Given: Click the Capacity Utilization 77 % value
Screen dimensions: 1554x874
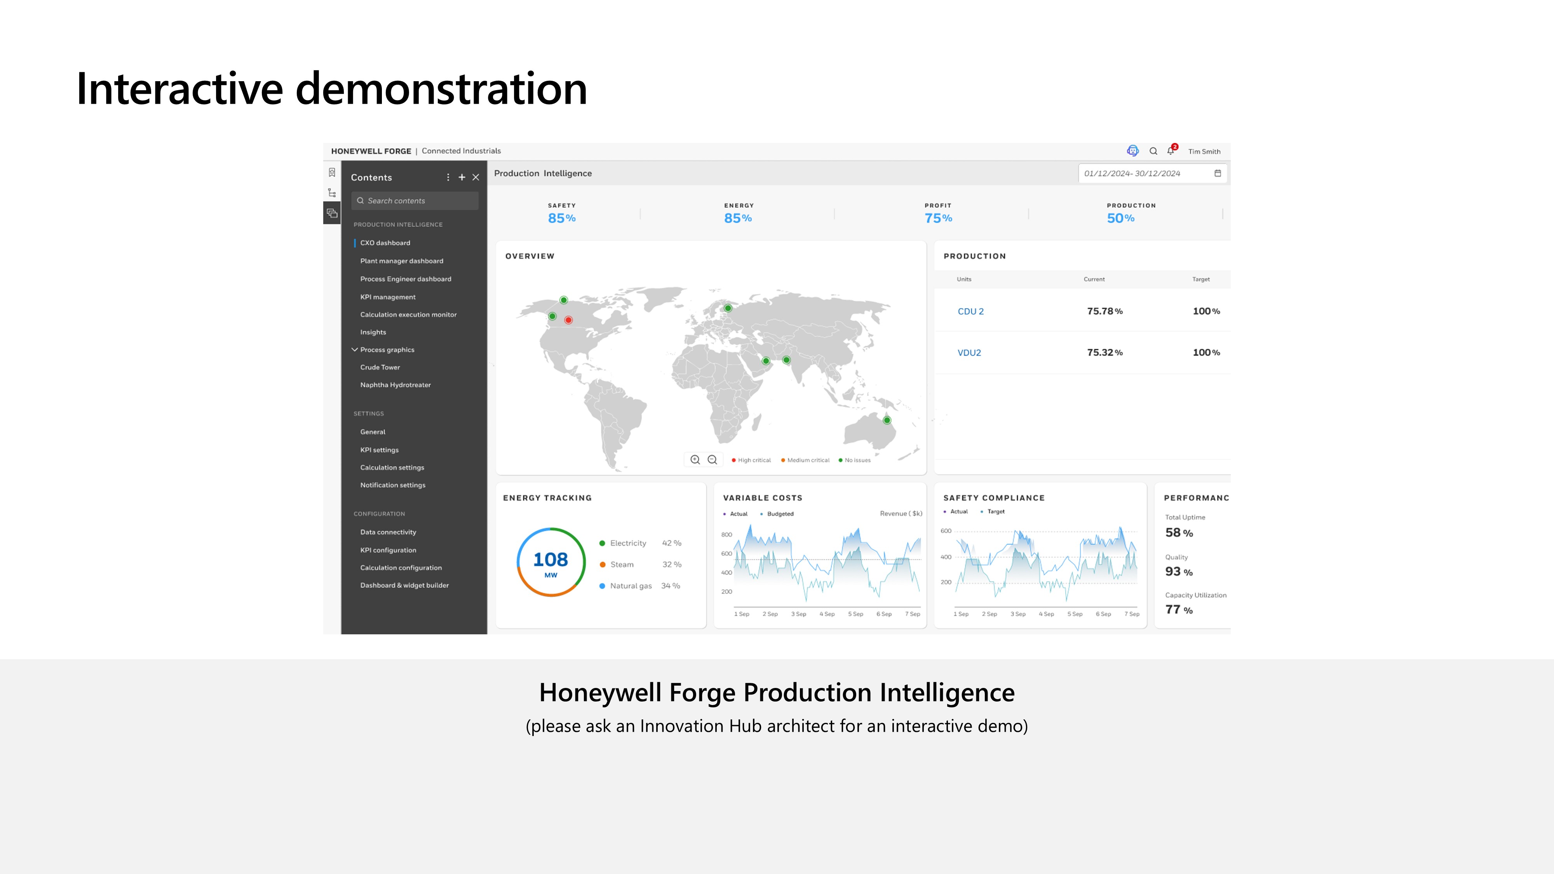Looking at the screenshot, I should [x=1179, y=610].
